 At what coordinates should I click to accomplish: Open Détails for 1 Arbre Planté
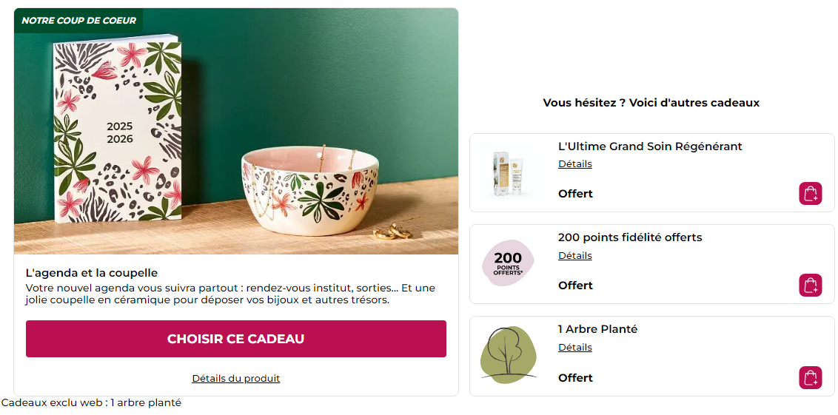(x=575, y=348)
